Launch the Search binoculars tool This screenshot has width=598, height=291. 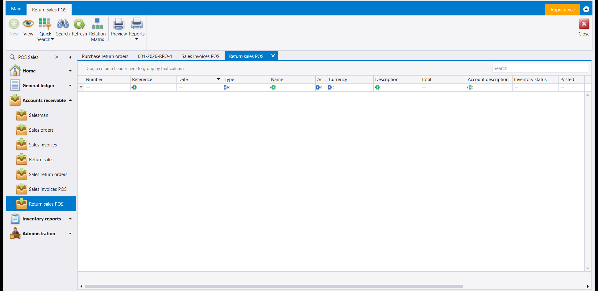coord(63,27)
